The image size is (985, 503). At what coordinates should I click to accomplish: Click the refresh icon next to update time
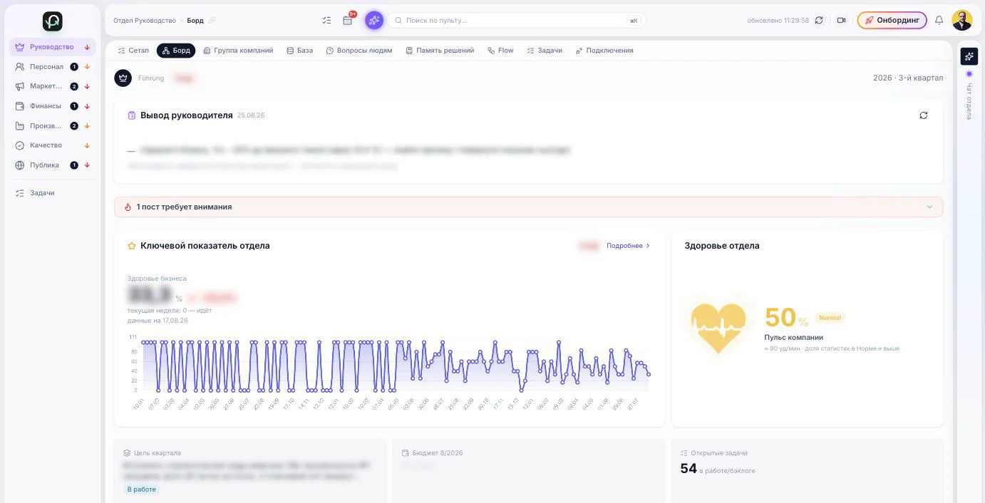[x=819, y=21]
